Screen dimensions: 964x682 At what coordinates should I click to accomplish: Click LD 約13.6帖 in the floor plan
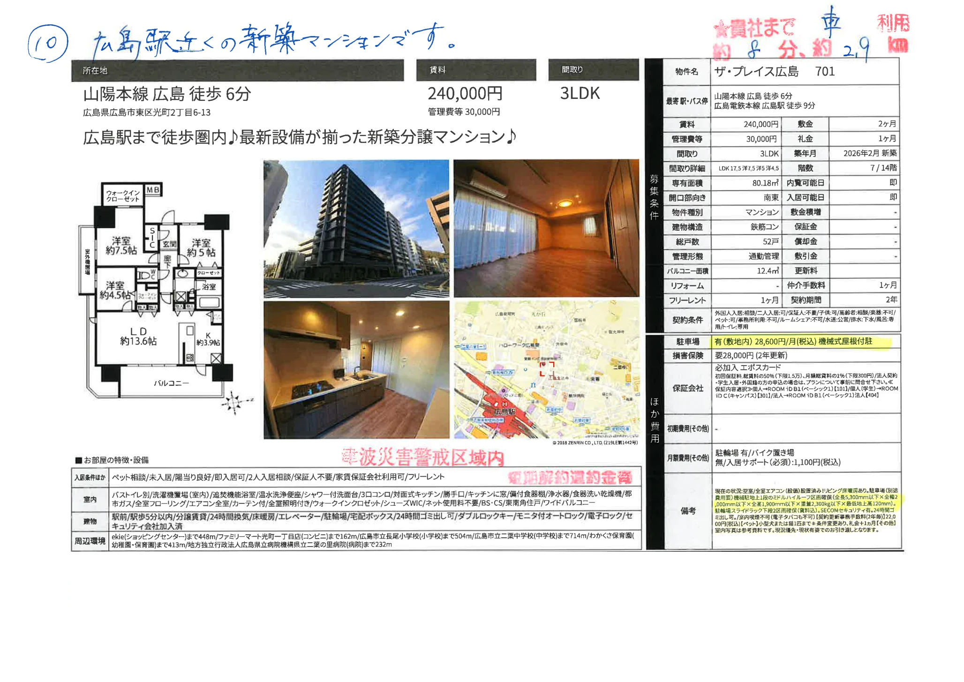[138, 337]
